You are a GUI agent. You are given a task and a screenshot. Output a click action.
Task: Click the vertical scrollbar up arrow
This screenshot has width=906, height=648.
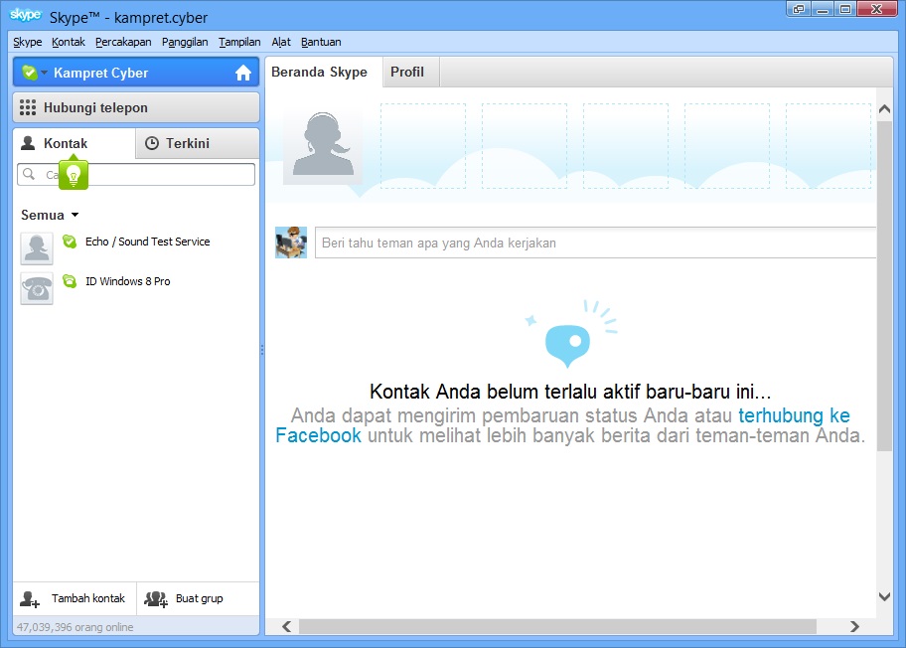point(884,108)
